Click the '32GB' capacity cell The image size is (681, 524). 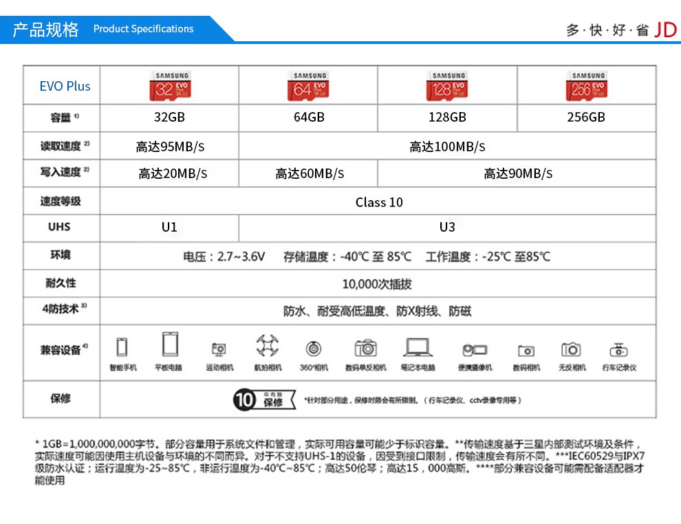[169, 117]
